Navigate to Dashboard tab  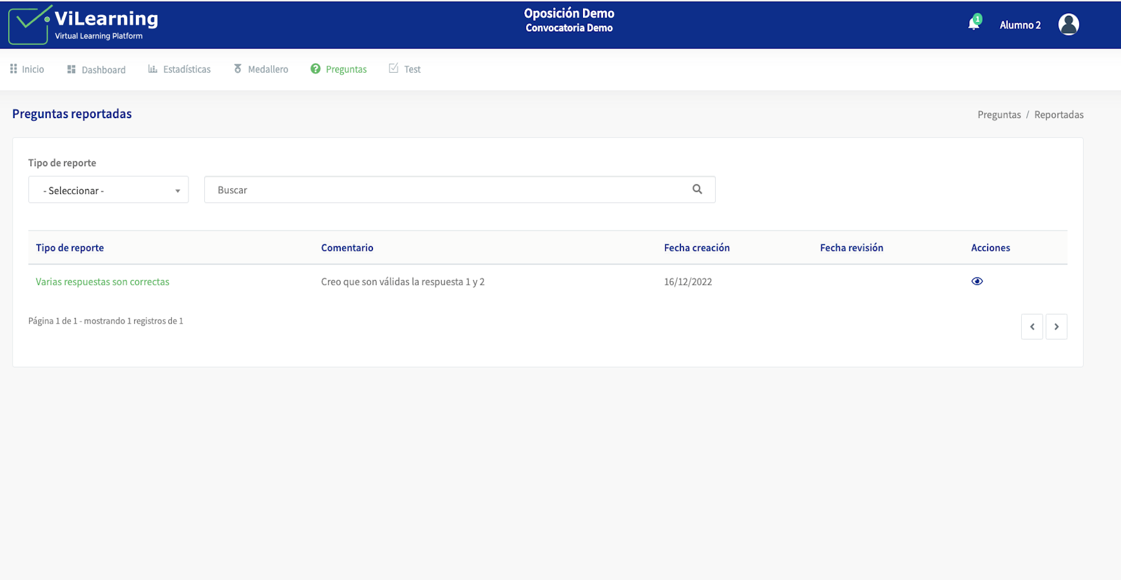point(97,69)
